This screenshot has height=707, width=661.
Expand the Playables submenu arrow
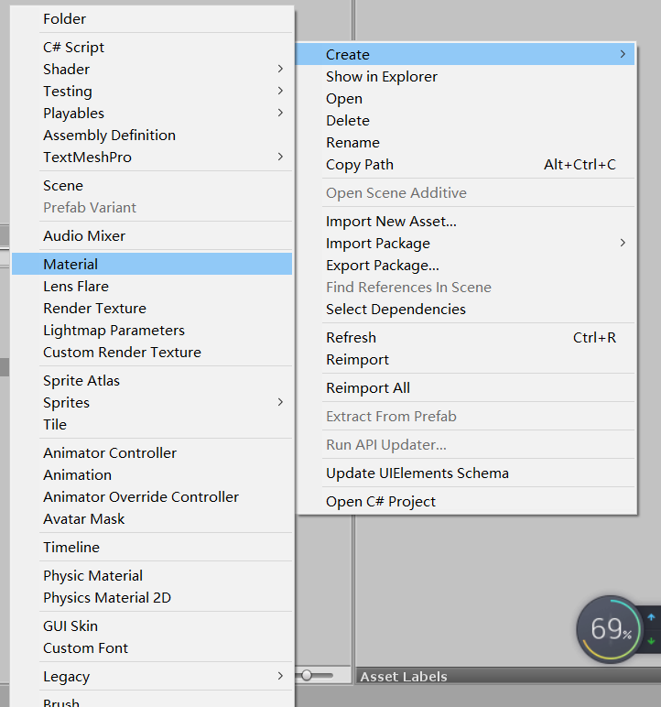280,114
